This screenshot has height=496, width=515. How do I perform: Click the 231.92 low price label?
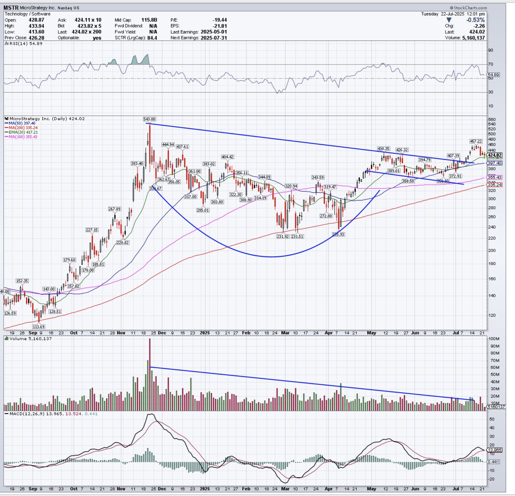click(283, 236)
